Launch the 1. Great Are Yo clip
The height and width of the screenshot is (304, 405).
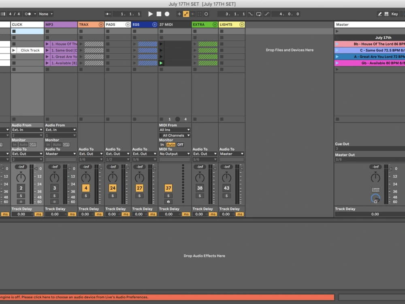click(x=47, y=57)
